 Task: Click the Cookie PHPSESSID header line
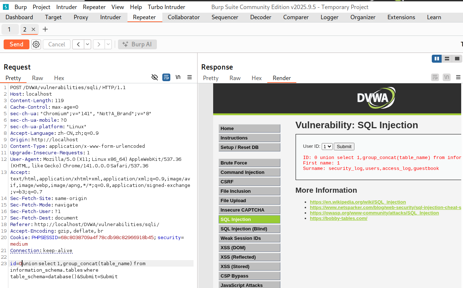(x=97, y=237)
